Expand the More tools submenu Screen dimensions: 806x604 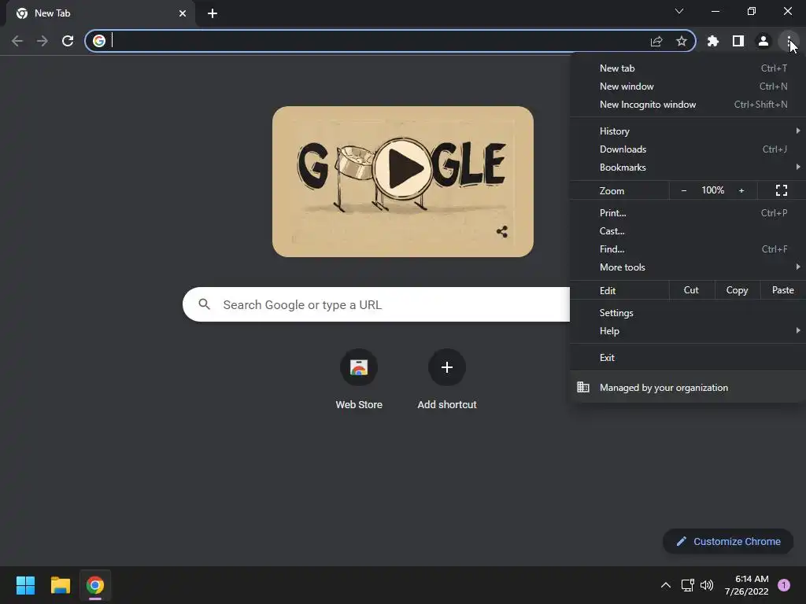click(688, 267)
